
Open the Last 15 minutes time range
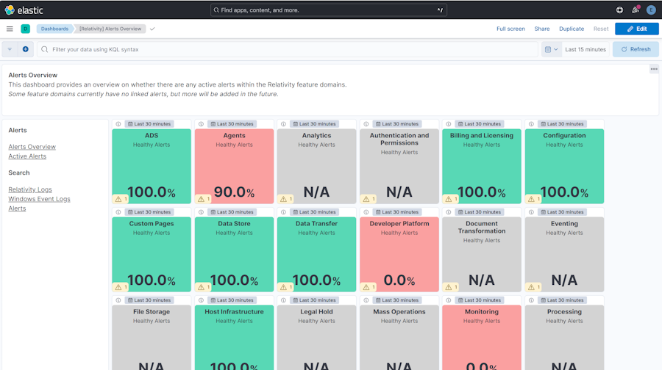[586, 49]
